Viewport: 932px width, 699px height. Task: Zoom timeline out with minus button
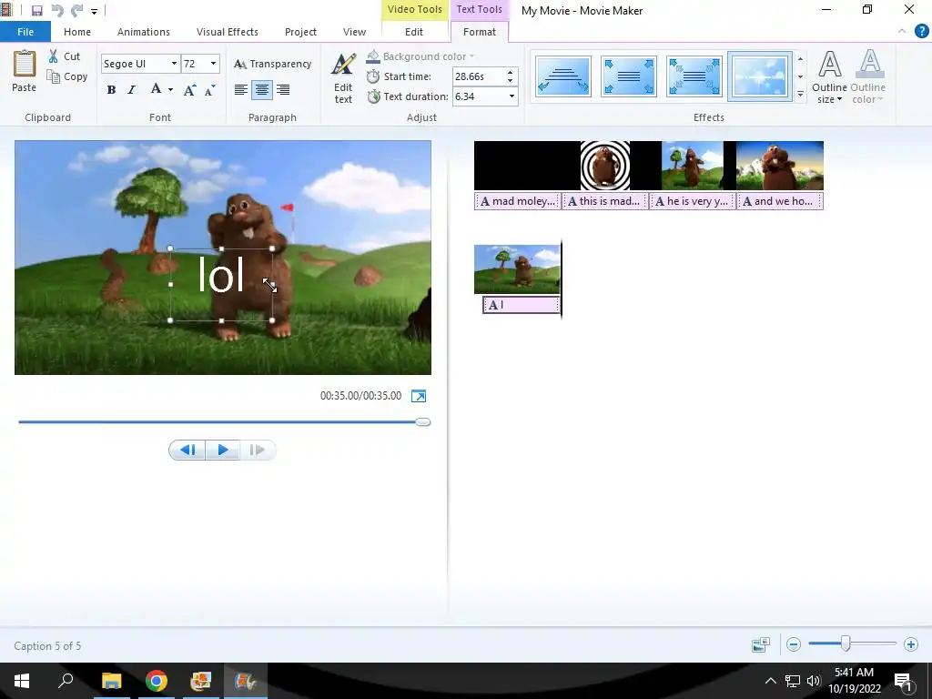[x=794, y=644]
